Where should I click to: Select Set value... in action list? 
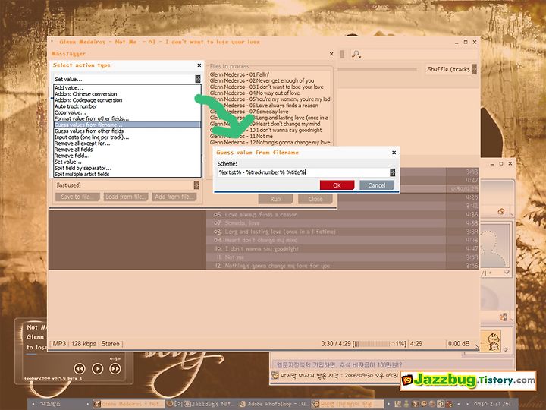tap(127, 162)
